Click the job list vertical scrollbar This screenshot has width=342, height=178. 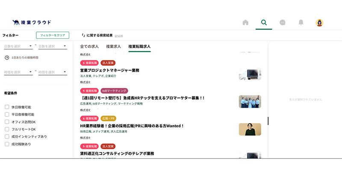pyautogui.click(x=268, y=121)
